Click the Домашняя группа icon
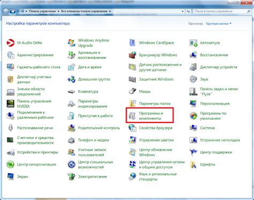The width and height of the screenshot is (254, 200). 71,79
